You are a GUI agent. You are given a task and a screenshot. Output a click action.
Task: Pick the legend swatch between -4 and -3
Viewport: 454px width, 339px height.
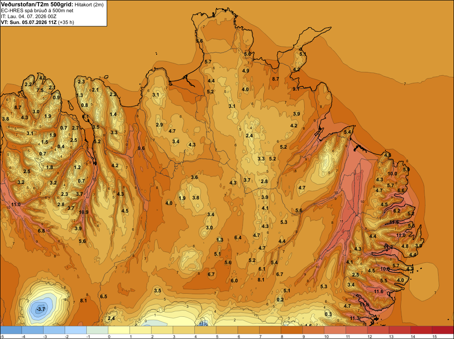(32, 330)
